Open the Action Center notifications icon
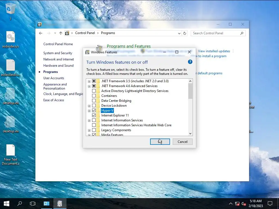279x209 pixels. pos(270,204)
